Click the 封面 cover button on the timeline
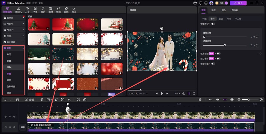 click(x=23, y=127)
